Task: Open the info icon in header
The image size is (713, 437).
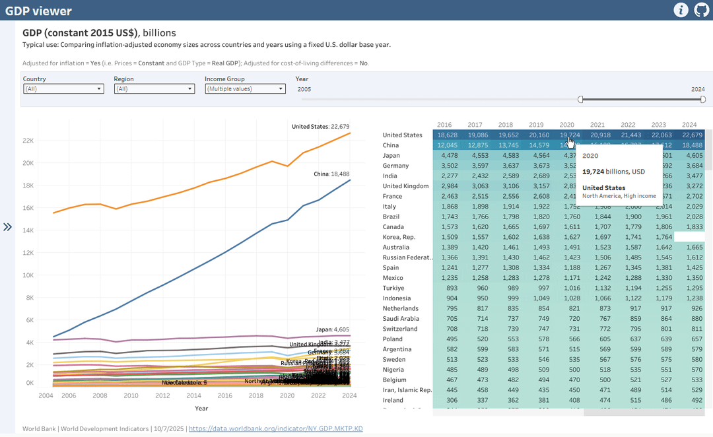Action: (x=681, y=9)
